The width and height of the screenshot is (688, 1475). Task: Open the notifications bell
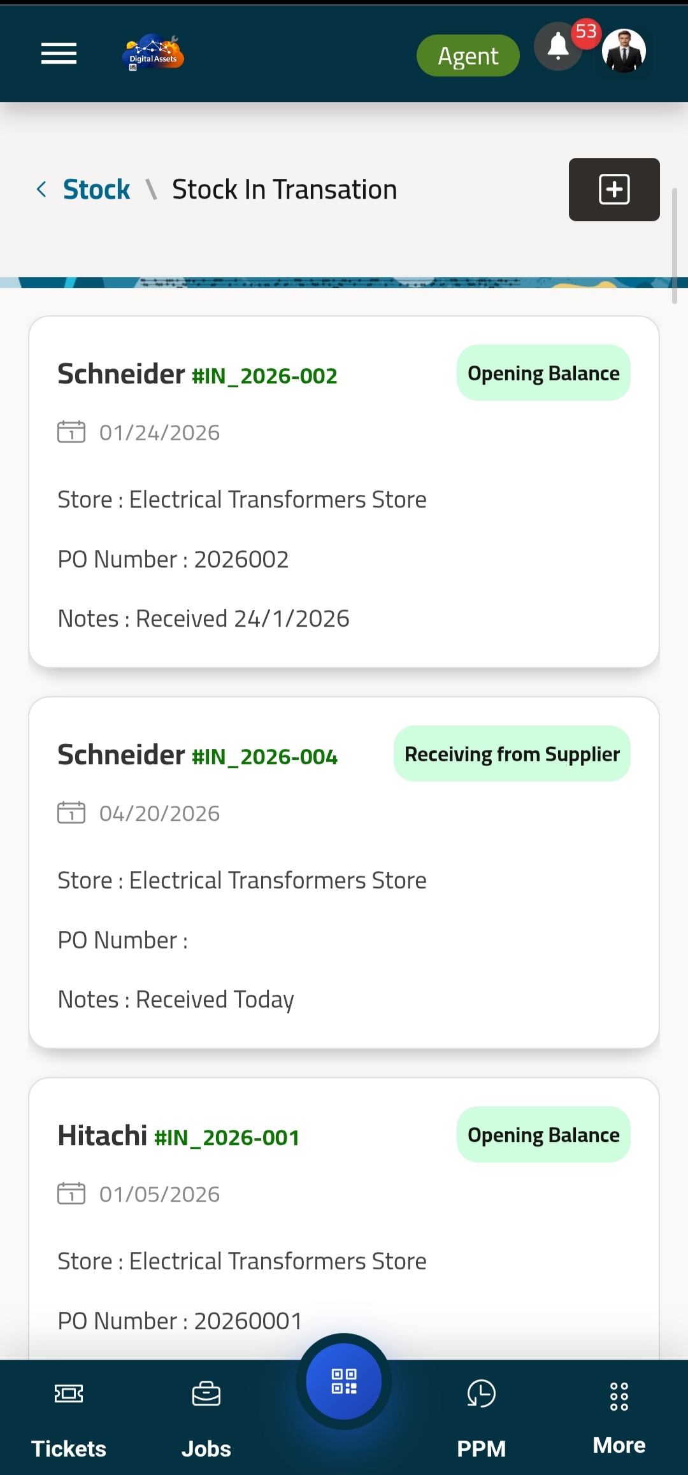[558, 47]
